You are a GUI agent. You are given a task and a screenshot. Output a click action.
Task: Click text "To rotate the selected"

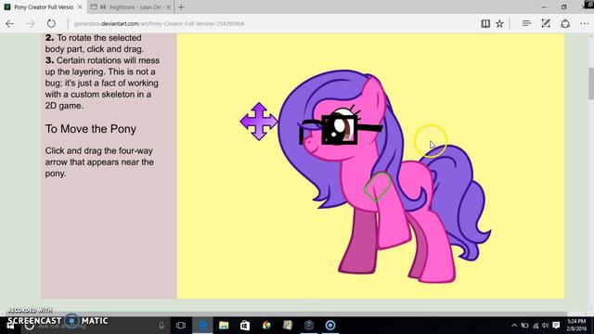click(99, 38)
